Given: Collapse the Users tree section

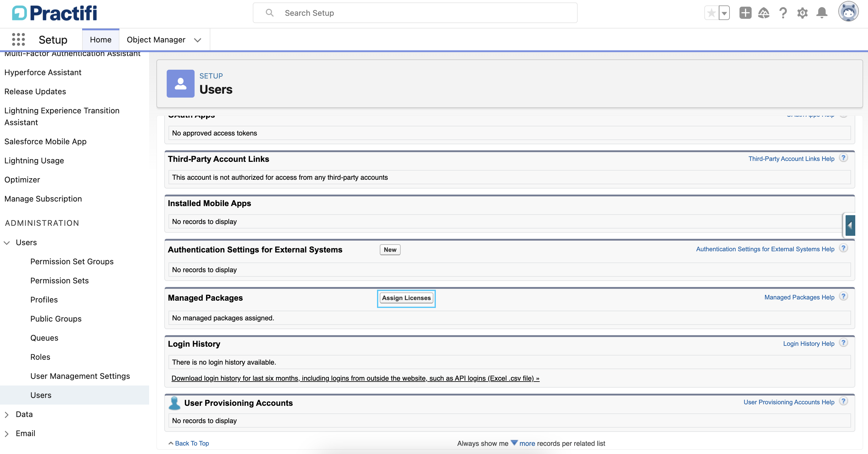Looking at the screenshot, I should (x=7, y=243).
